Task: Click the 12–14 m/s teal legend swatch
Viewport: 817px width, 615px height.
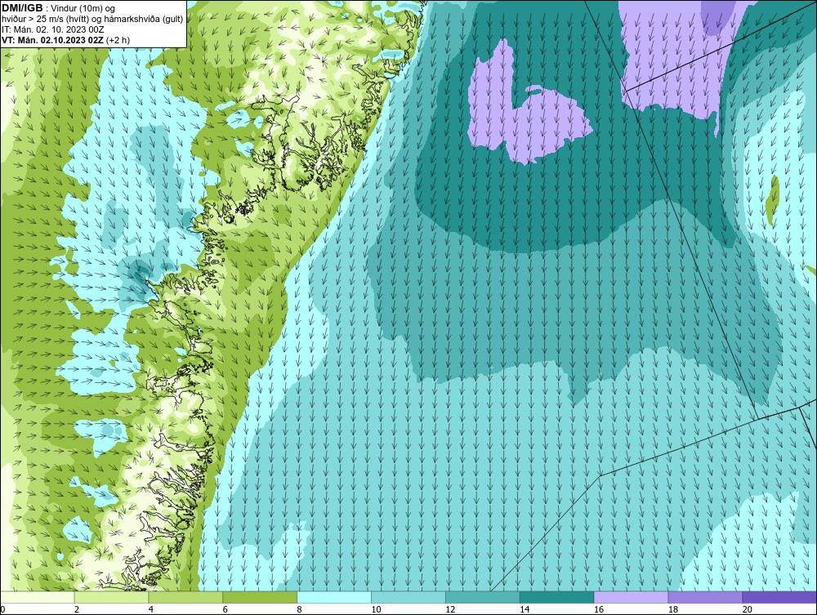Action: point(483,597)
